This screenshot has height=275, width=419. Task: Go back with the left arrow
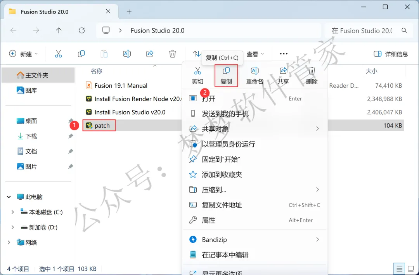13,31
